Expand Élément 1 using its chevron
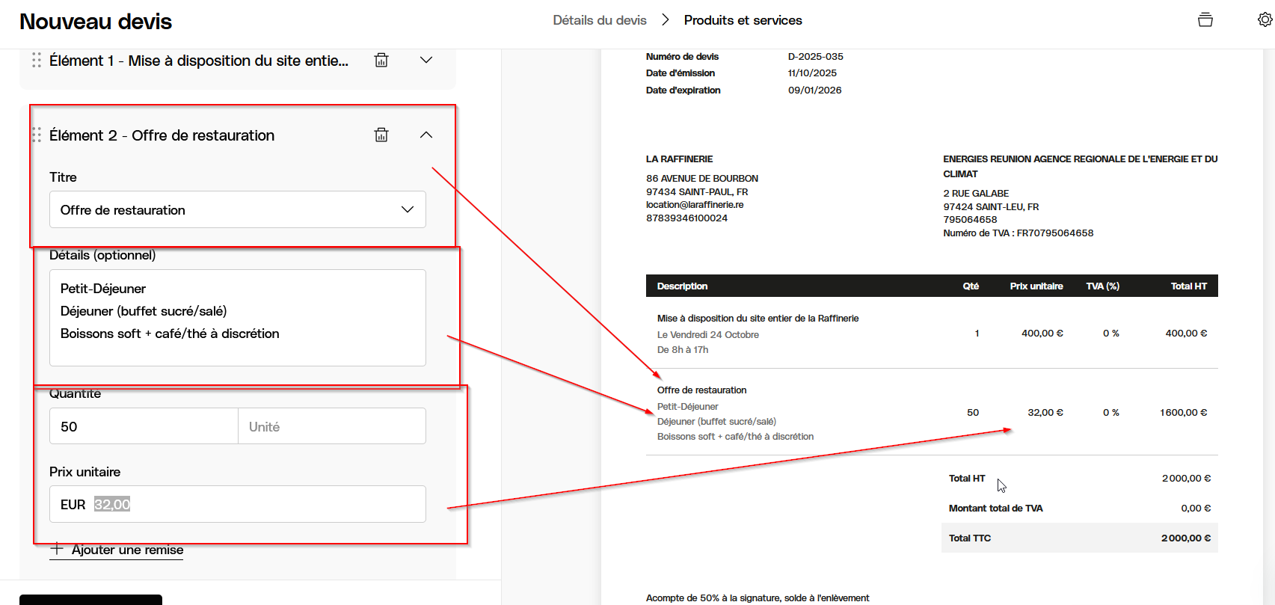 click(x=426, y=61)
